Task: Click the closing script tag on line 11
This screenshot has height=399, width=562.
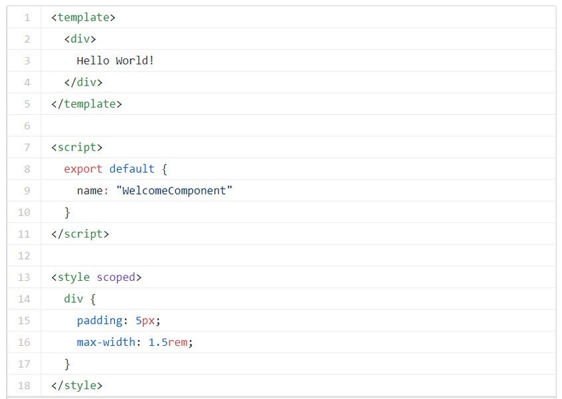Action: click(x=79, y=234)
